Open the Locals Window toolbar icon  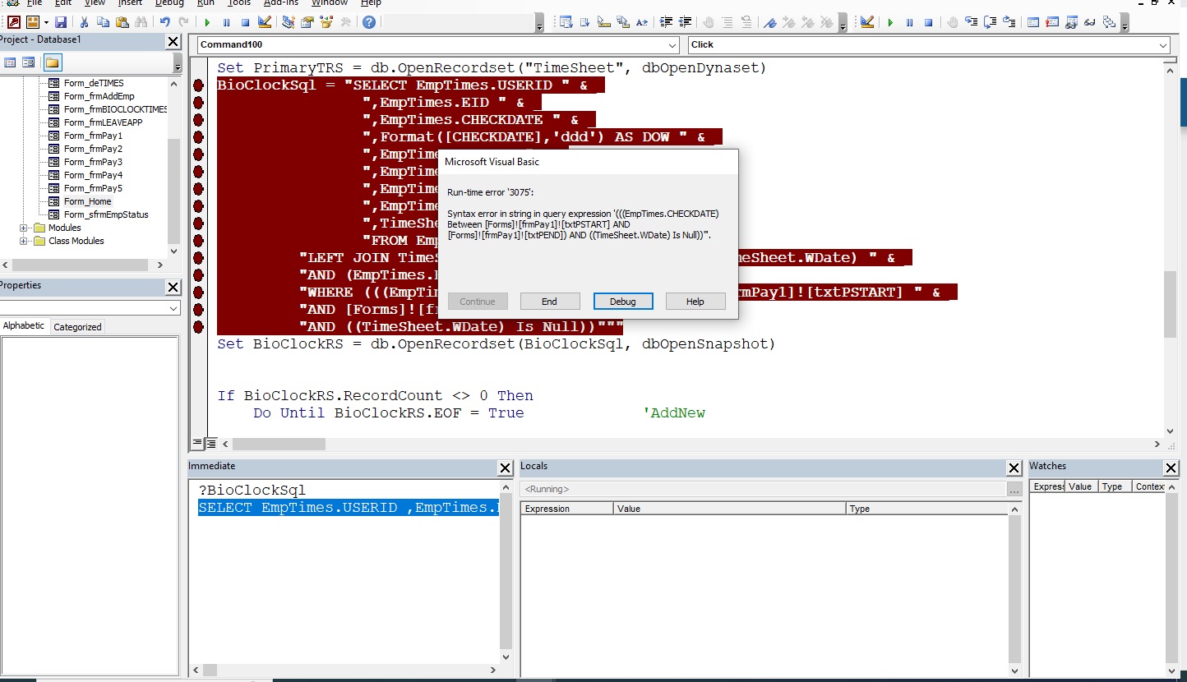point(1033,22)
